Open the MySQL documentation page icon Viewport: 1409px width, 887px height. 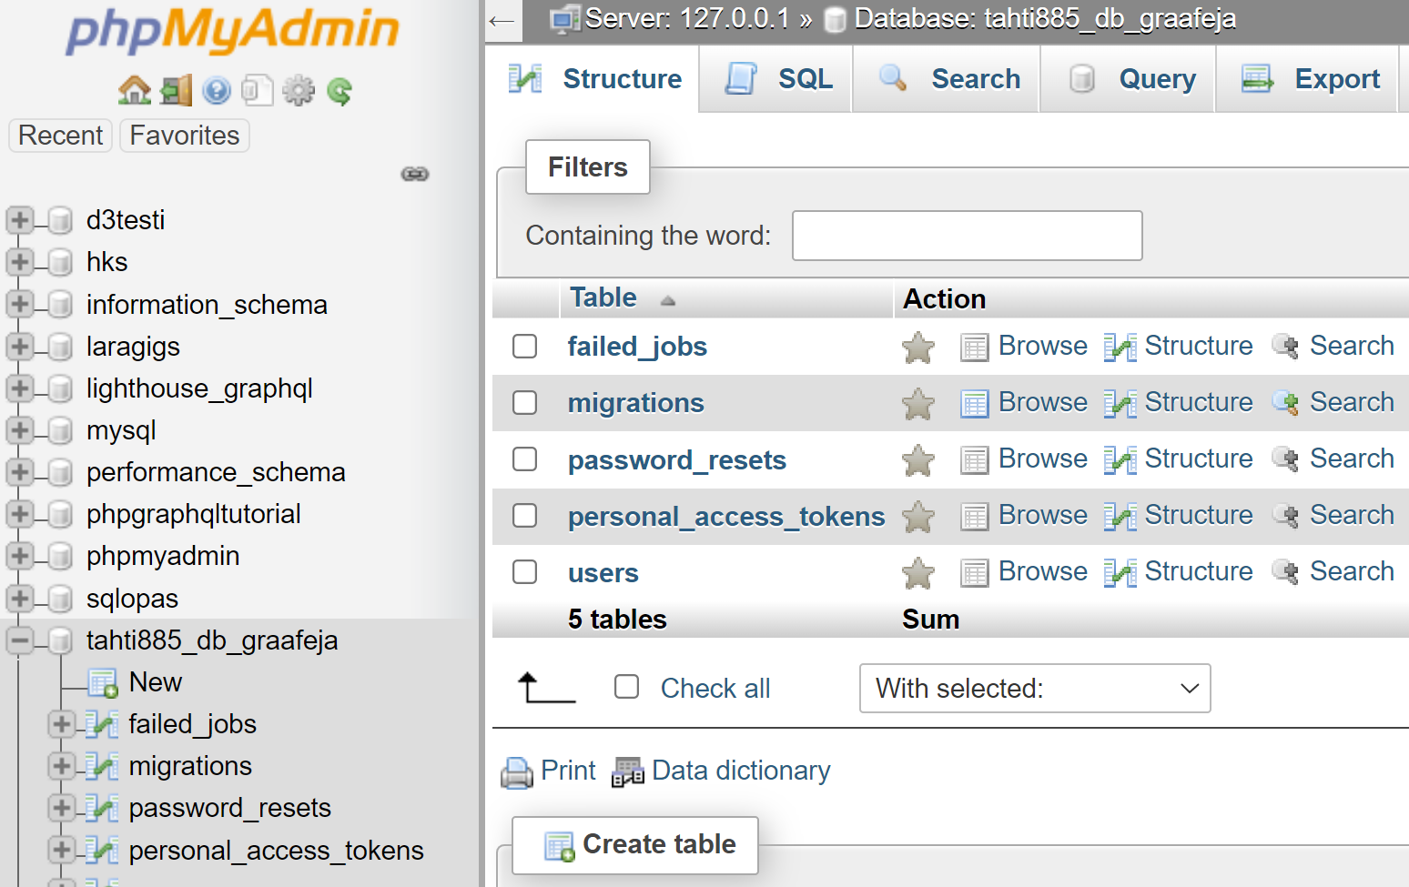coord(258,90)
